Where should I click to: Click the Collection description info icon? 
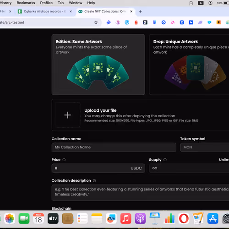pos(94,180)
